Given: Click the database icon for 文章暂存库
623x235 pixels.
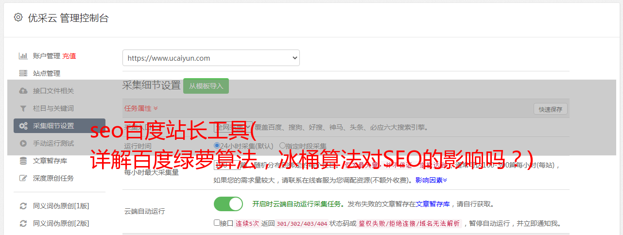Looking at the screenshot, I should (x=23, y=161).
